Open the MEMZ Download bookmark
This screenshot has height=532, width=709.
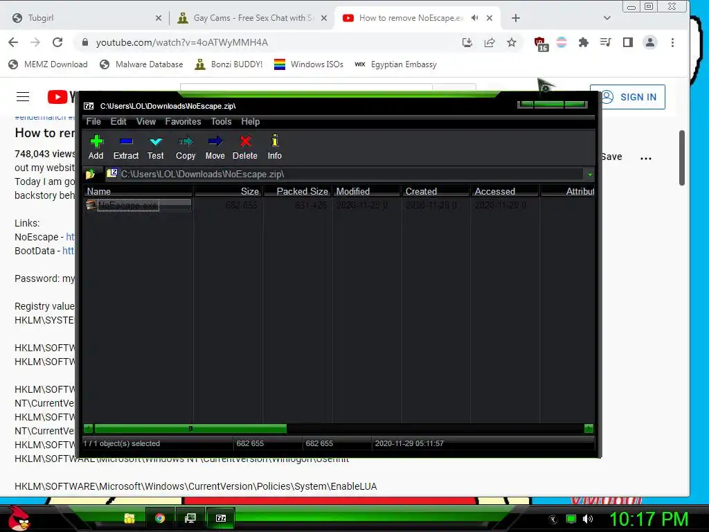(x=48, y=64)
